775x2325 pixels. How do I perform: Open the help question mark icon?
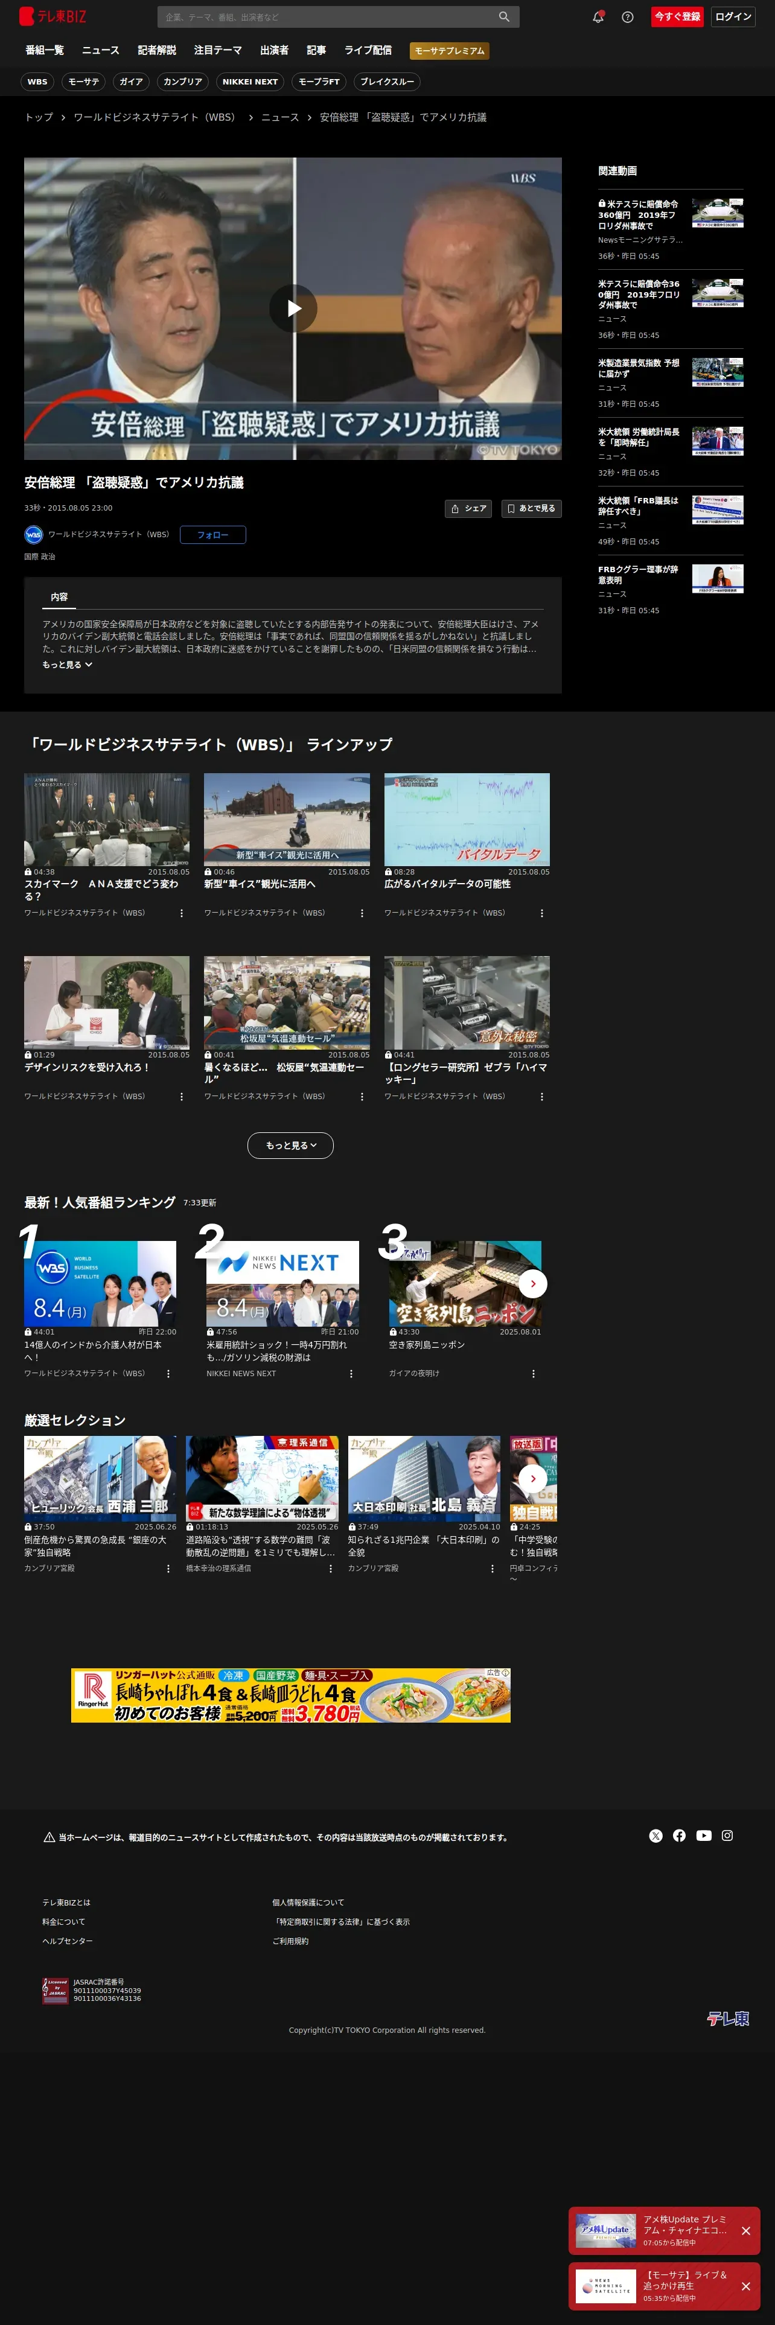(x=627, y=16)
